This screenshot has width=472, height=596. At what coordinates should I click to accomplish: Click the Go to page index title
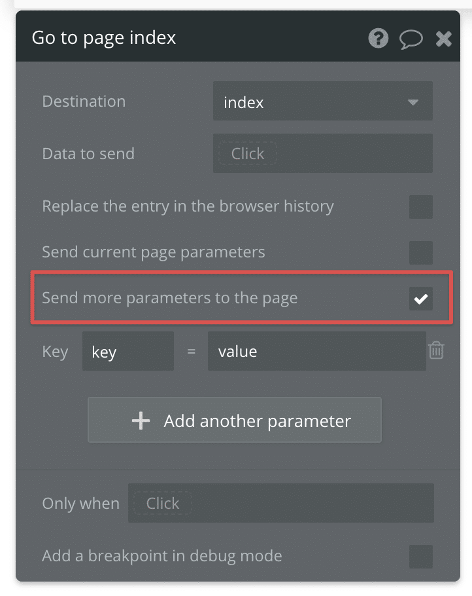click(104, 38)
